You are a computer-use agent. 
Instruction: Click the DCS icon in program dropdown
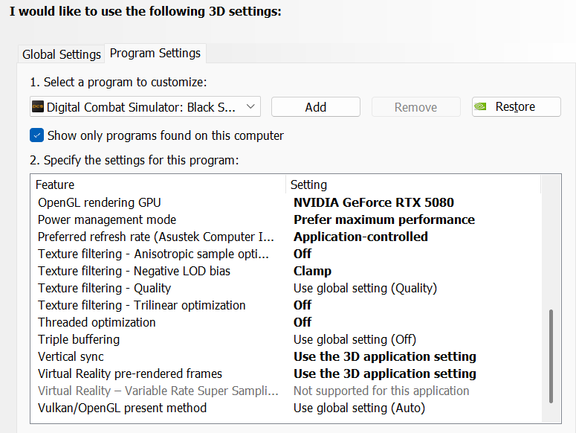coord(38,106)
